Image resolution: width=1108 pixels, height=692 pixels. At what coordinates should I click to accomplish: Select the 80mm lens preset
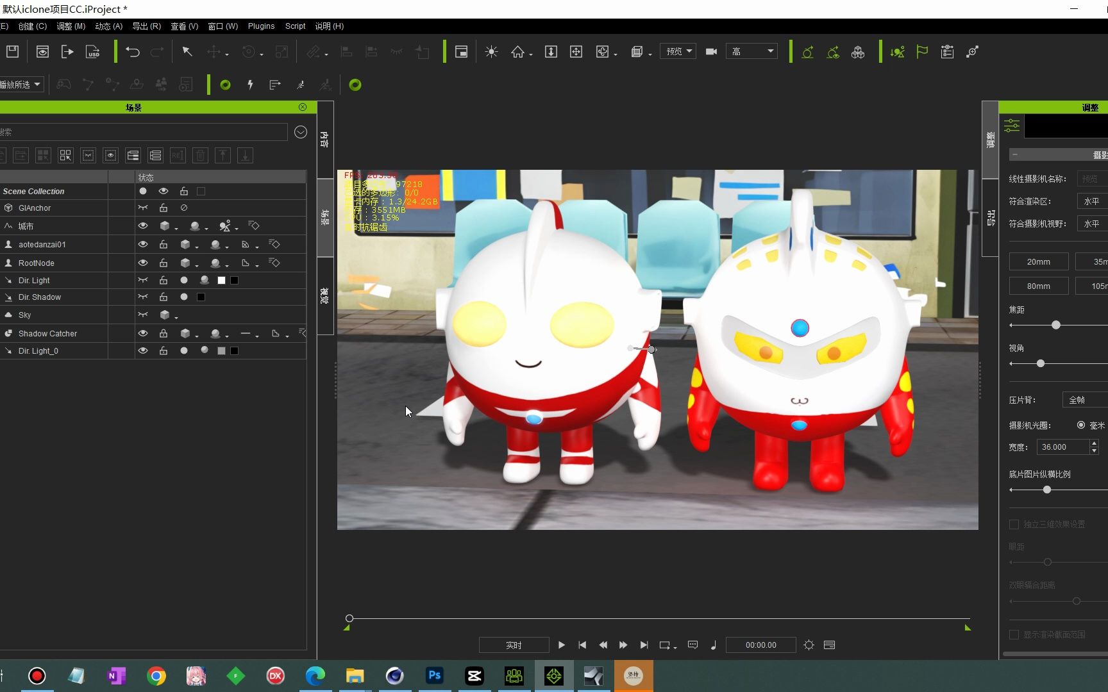tap(1039, 286)
